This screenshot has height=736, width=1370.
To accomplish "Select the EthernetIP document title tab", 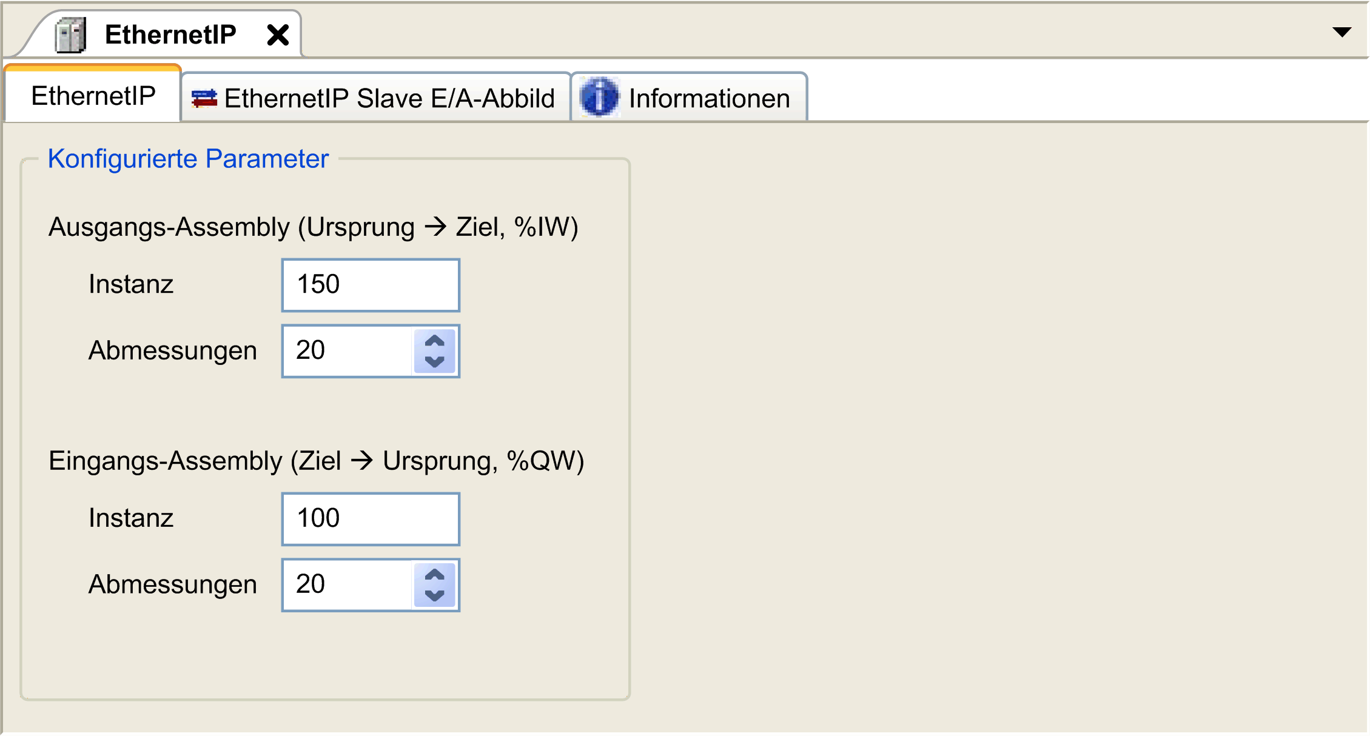I will coord(170,35).
